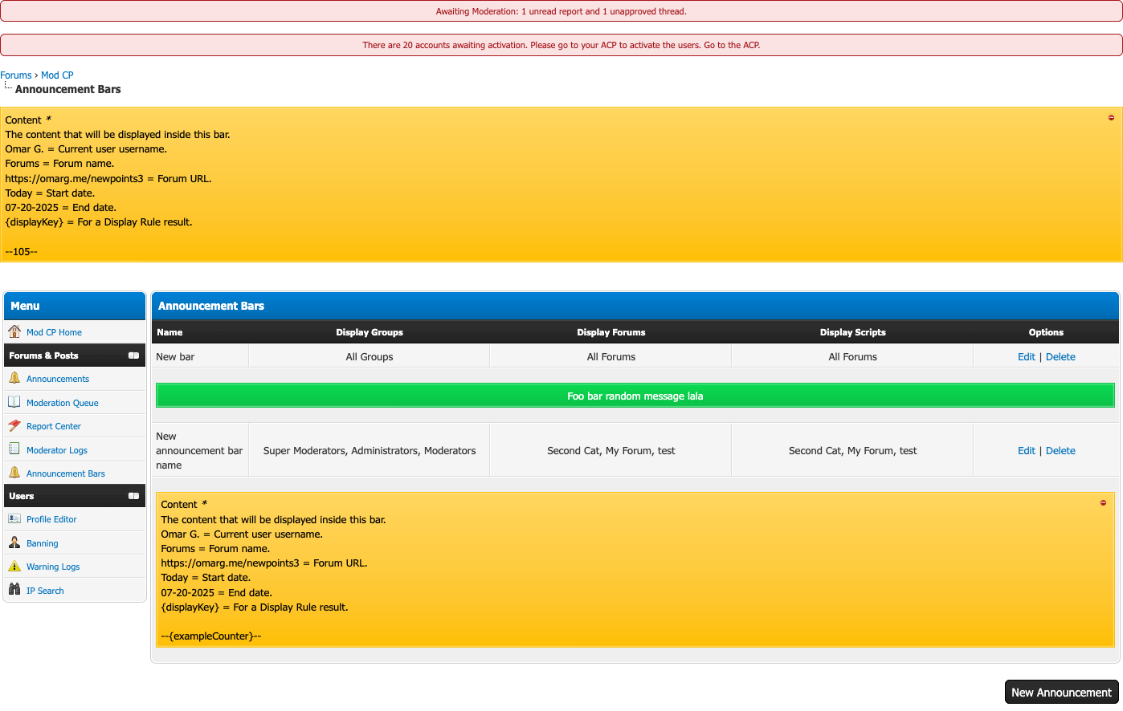Viewport: 1123px width, 711px height.
Task: Click the binoculars IP Search icon
Action: [14, 590]
